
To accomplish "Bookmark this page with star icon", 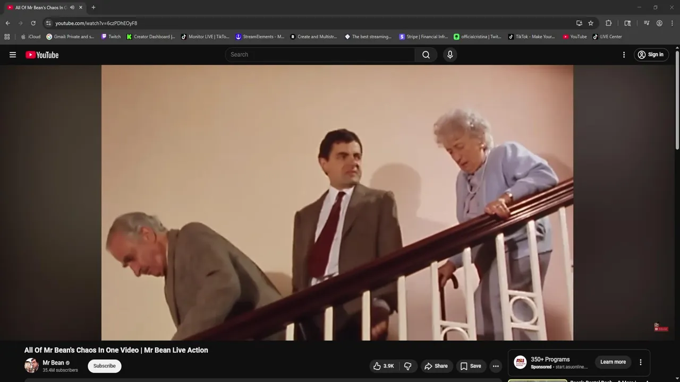I will tap(591, 23).
